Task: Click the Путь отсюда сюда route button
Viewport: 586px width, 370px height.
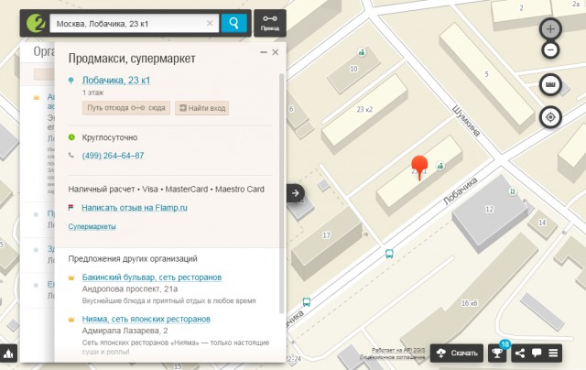Action: [126, 108]
